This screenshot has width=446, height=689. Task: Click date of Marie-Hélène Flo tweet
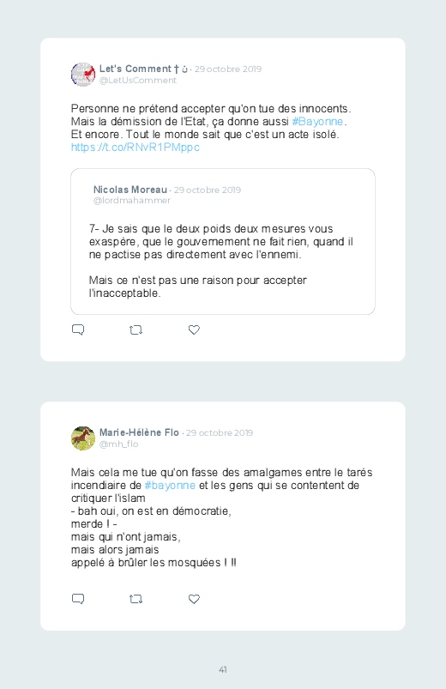tap(220, 432)
